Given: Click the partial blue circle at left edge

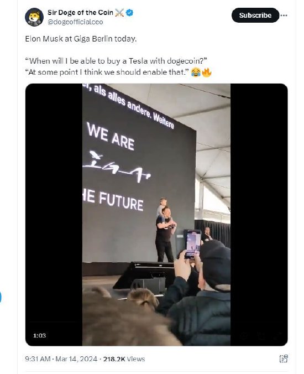Looking at the screenshot, I should 1,297.
